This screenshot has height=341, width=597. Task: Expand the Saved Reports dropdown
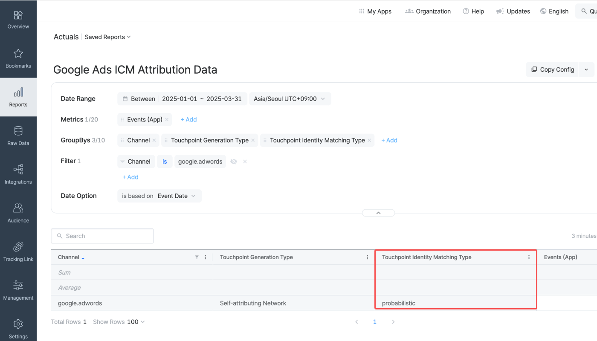(108, 37)
